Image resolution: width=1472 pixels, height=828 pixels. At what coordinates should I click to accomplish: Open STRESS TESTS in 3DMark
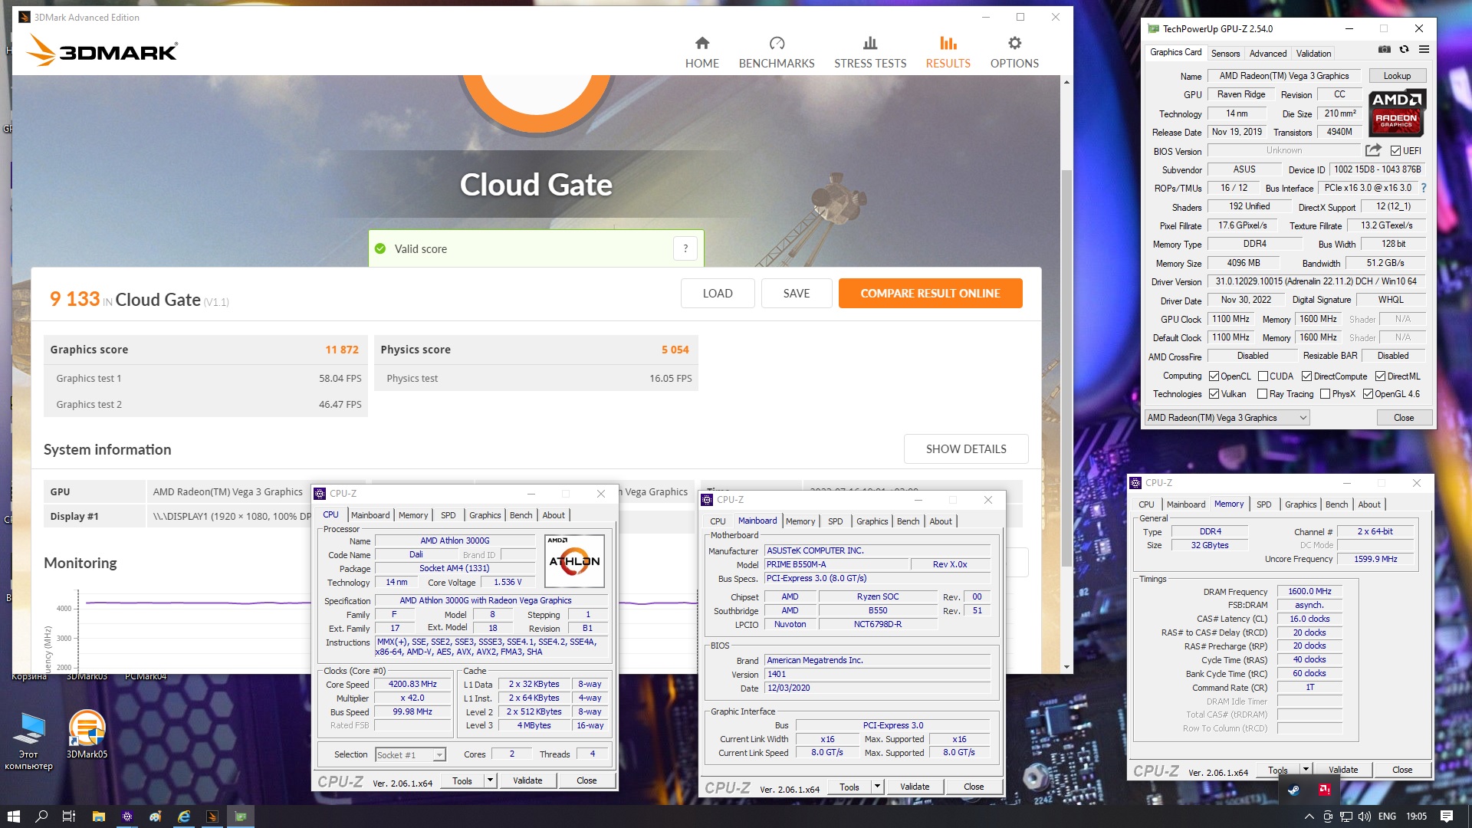coord(870,52)
